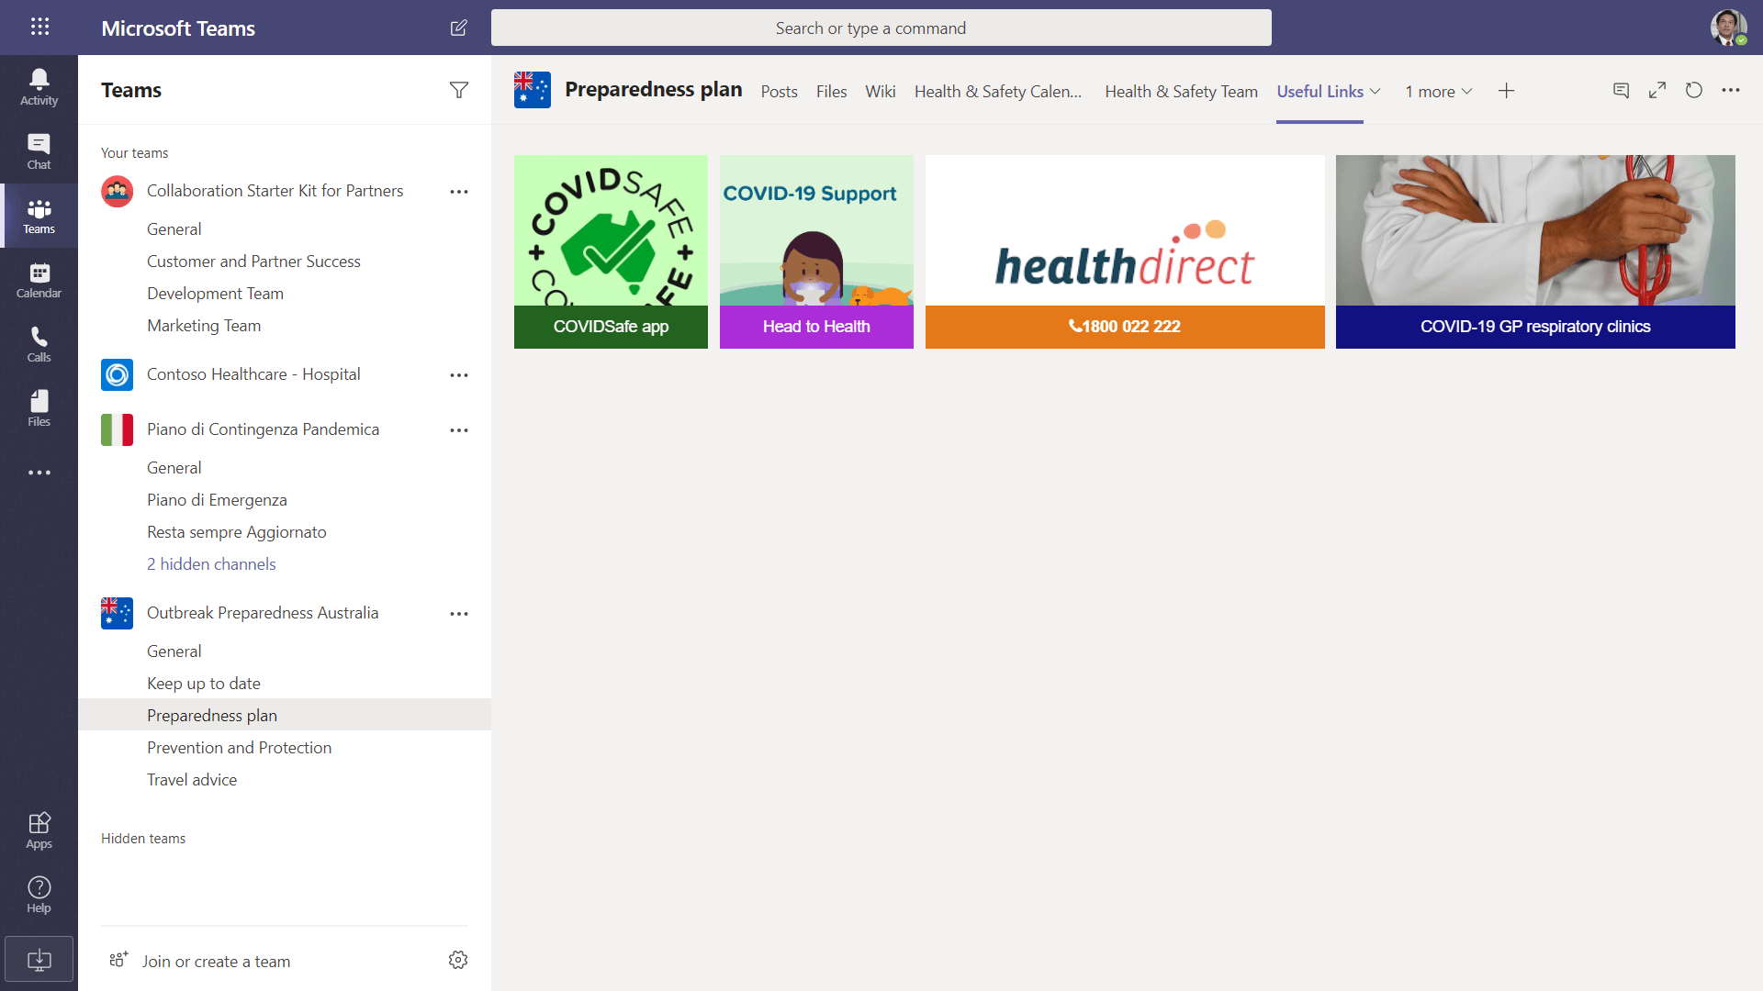This screenshot has width=1763, height=991.
Task: Open more tab options ellipsis
Action: click(x=1731, y=90)
